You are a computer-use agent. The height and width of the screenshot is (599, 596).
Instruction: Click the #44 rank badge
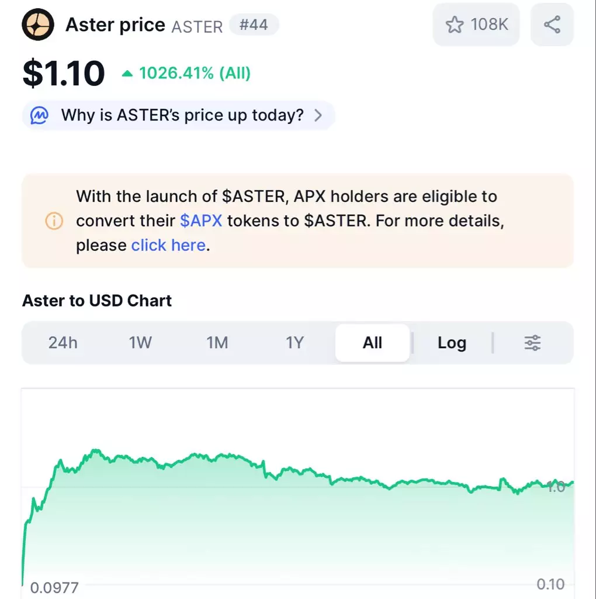click(x=254, y=25)
